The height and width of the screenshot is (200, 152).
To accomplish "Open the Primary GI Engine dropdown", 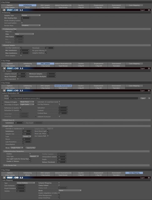I will (x=27, y=102).
